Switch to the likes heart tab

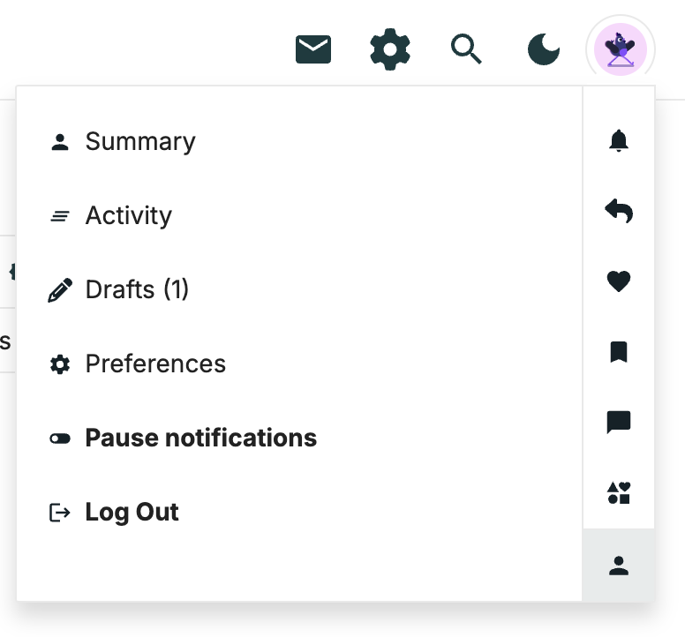point(619,281)
